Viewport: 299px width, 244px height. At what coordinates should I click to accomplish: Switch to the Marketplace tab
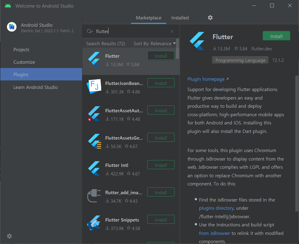(x=149, y=18)
